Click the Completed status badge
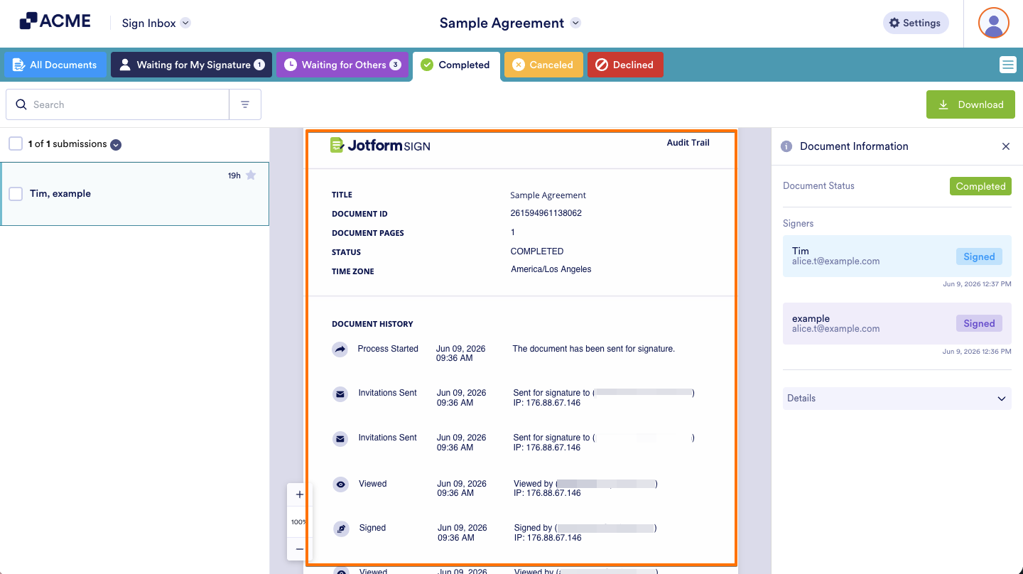1023x574 pixels. 980,186
